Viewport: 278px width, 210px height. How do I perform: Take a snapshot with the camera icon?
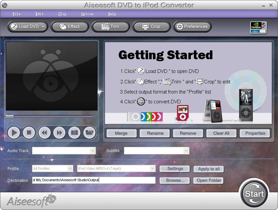[x=75, y=132]
